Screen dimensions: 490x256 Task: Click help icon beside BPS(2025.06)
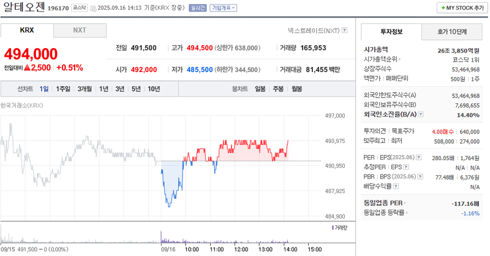point(420,177)
